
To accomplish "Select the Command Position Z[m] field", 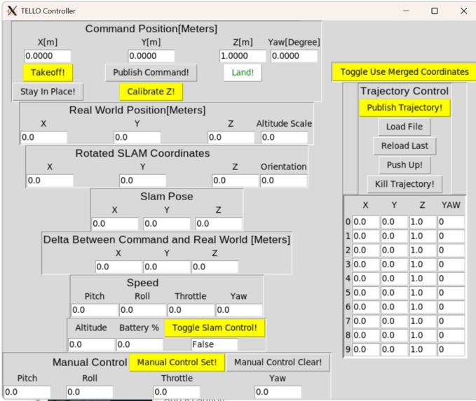I will 243,56.
